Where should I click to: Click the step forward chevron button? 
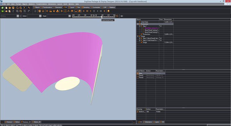(90, 11)
